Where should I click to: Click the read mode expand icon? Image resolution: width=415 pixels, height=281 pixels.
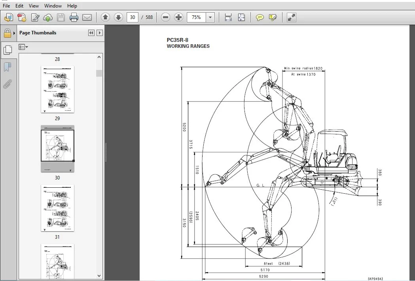[291, 17]
